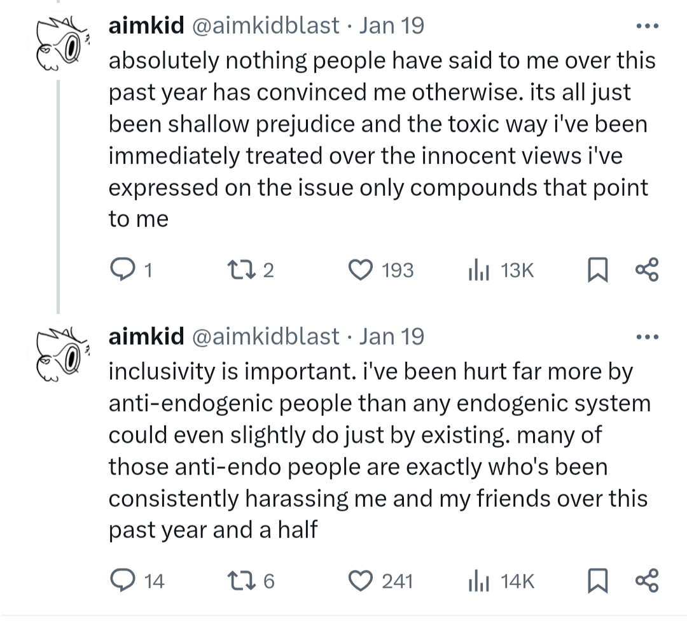687x622 pixels.
Task: Bookmark the first tweet about shallow prejudice
Action: (x=595, y=271)
